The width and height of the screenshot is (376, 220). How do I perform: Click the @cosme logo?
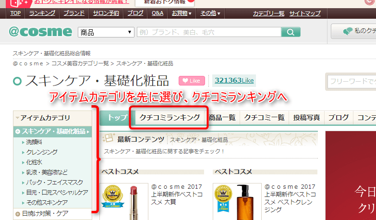coord(40,32)
